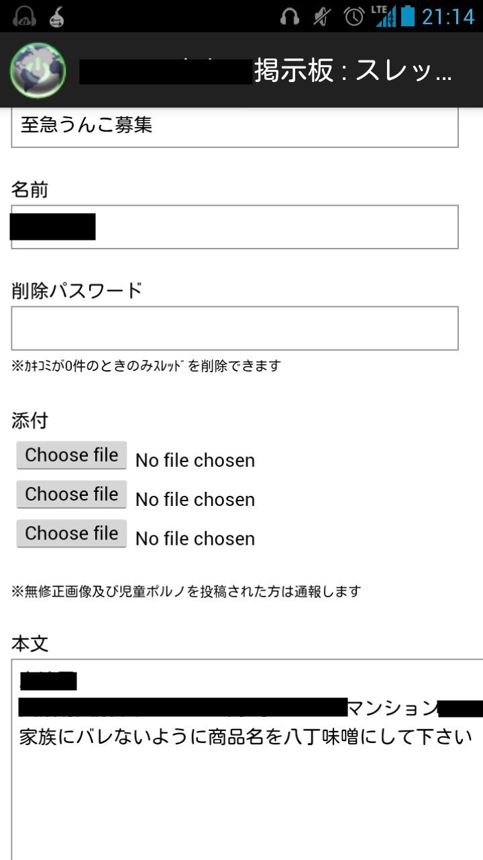Tap the headphones icon in status bar

click(x=290, y=16)
